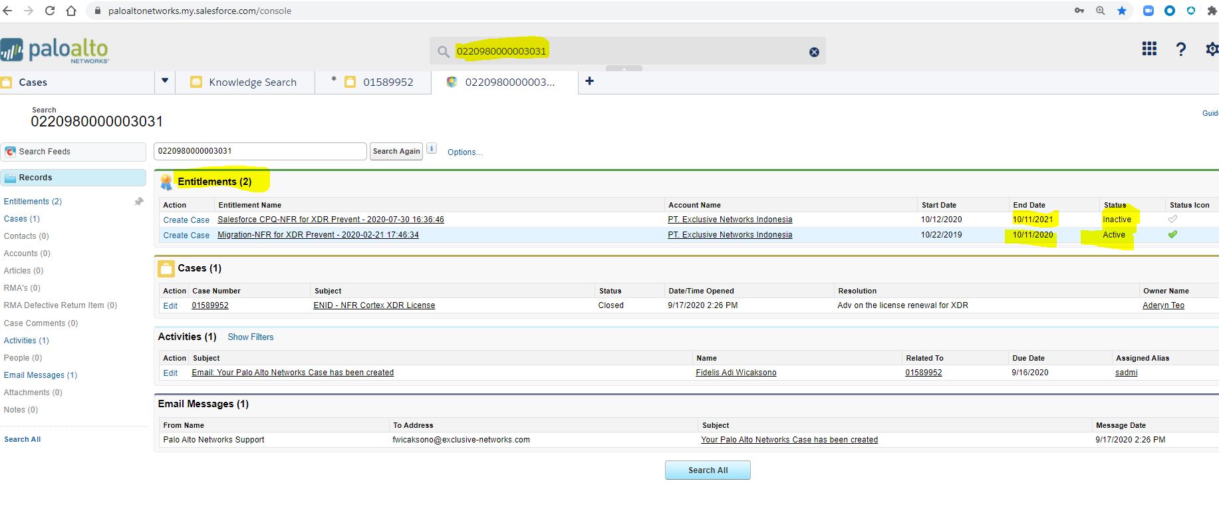The height and width of the screenshot is (517, 1219).
Task: Open assigned alias sadmi
Action: click(x=1127, y=373)
